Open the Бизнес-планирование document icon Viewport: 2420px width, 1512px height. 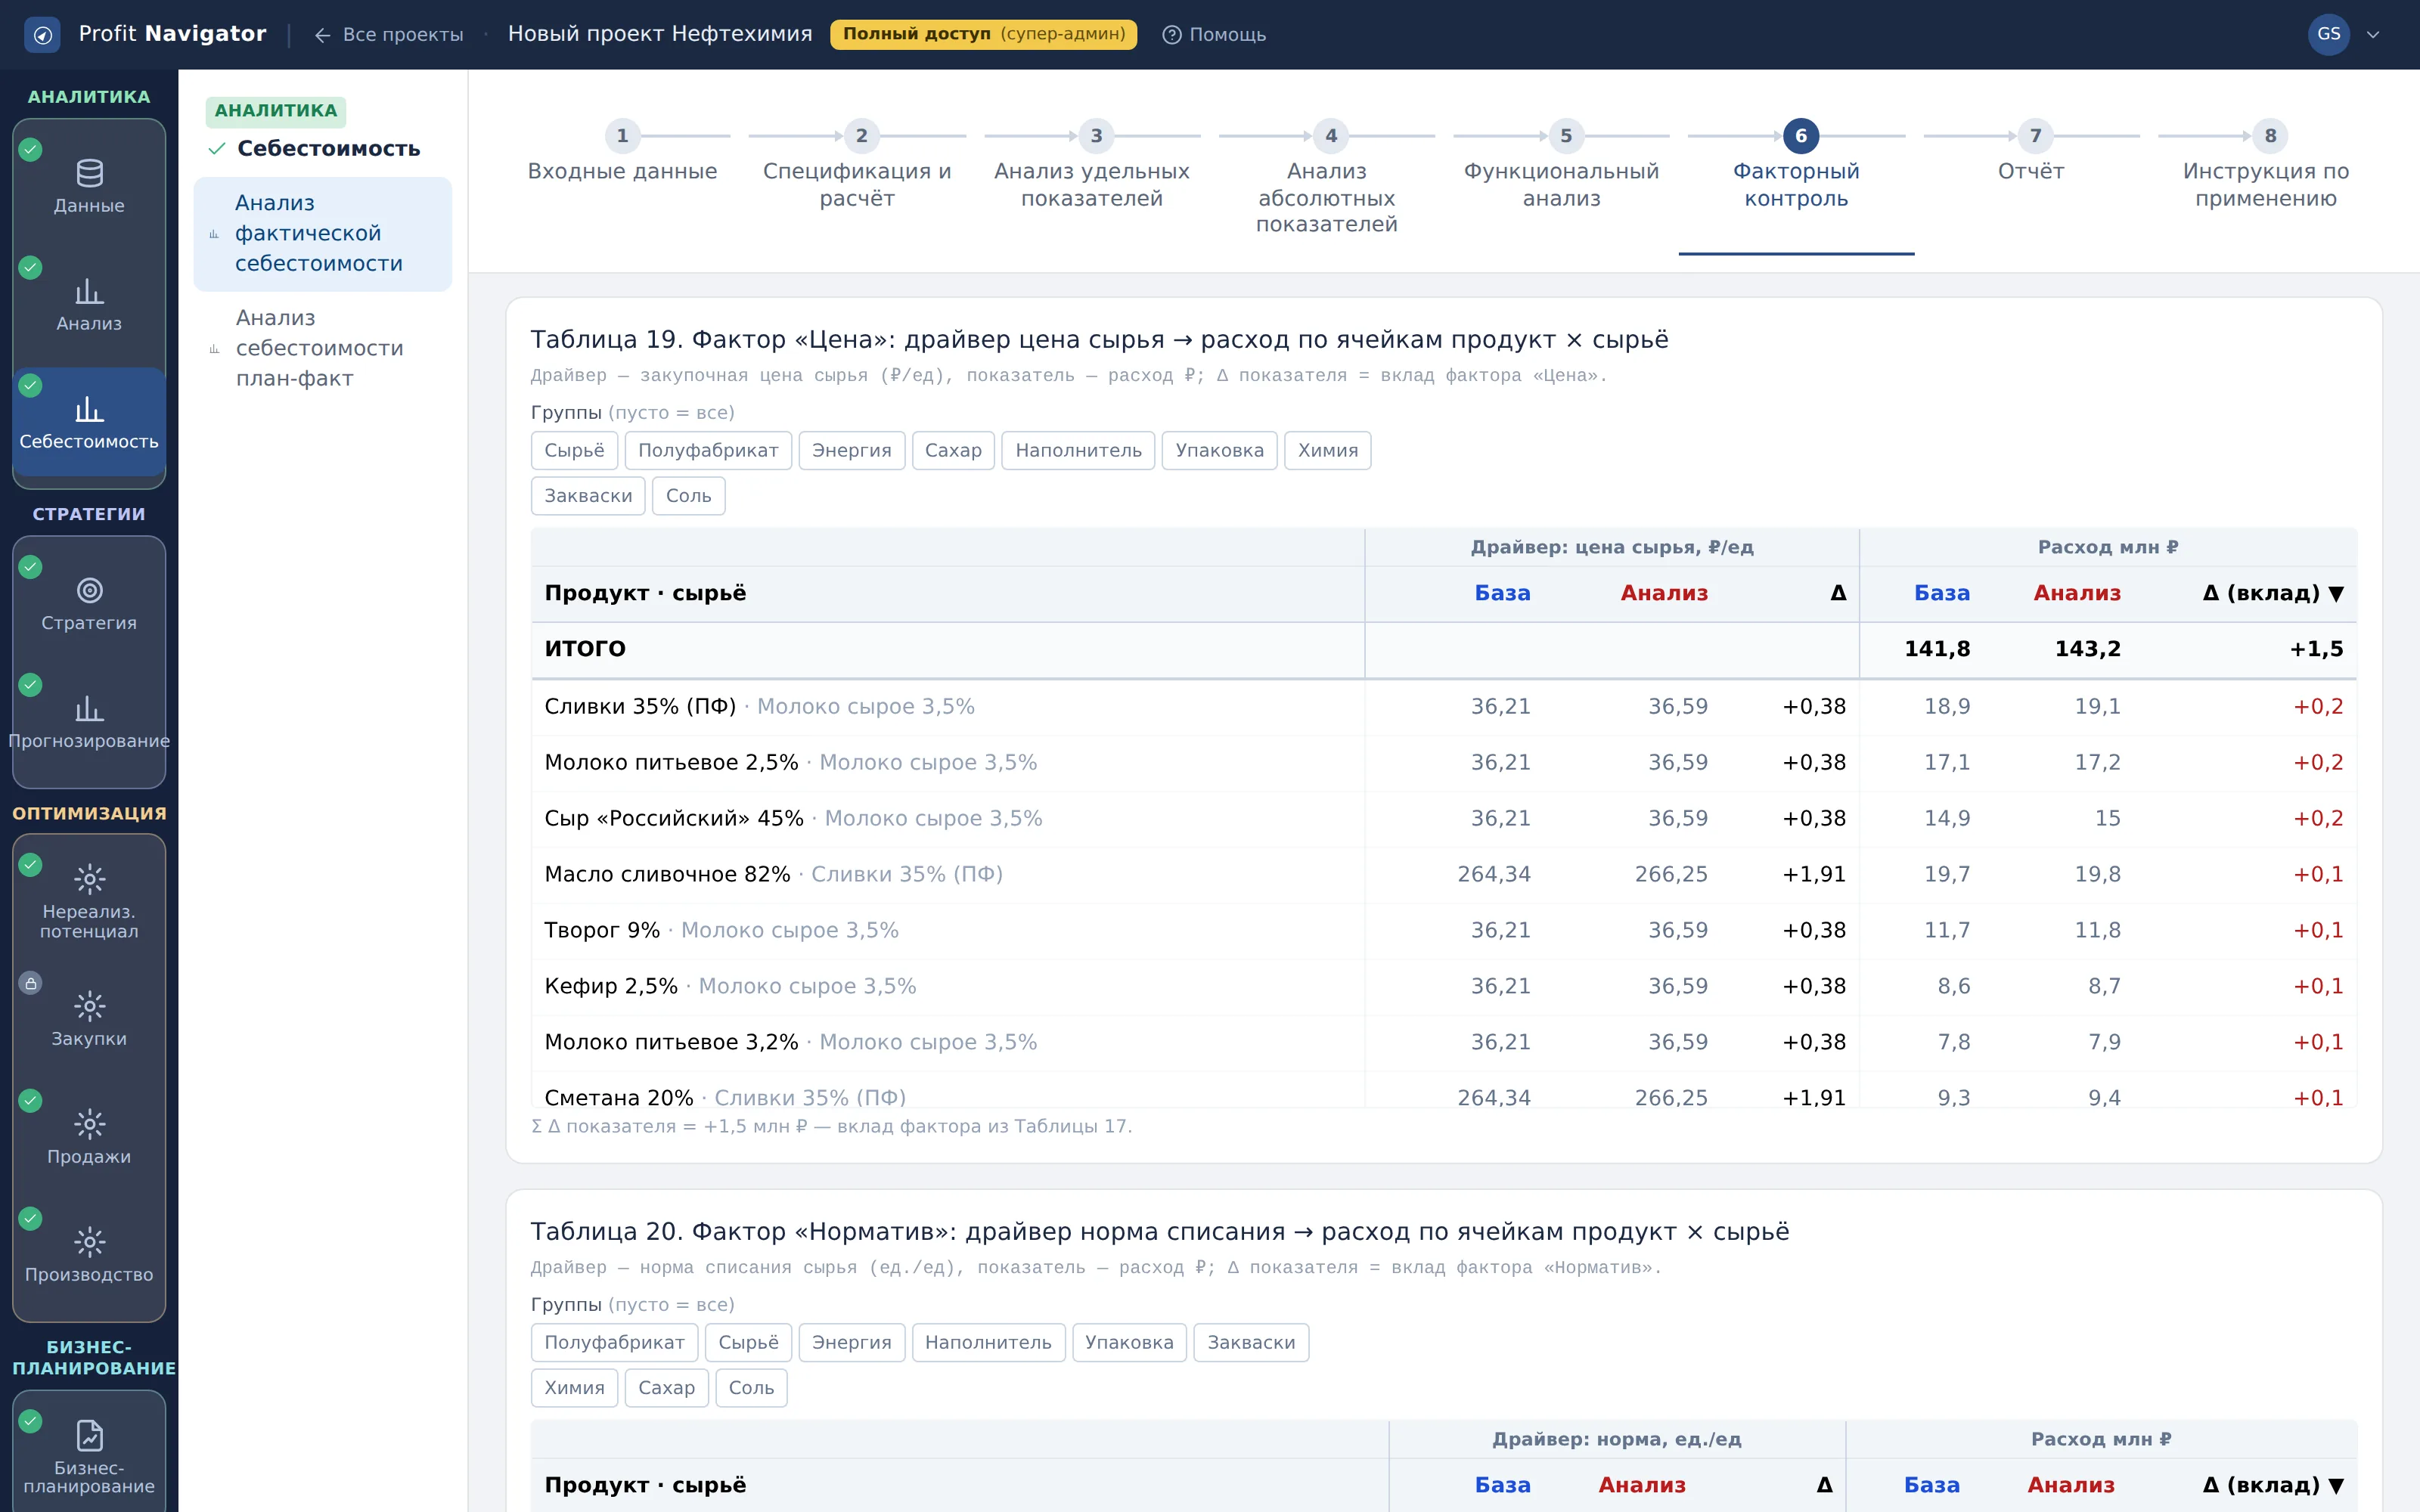coord(89,1436)
